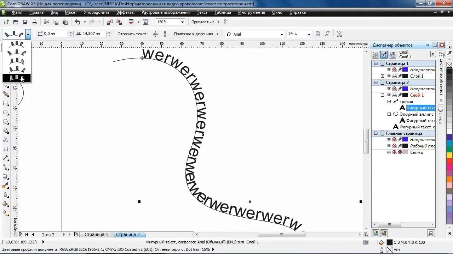Collapse the кривая tree node
This screenshot has width=453, height=254.
click(389, 102)
